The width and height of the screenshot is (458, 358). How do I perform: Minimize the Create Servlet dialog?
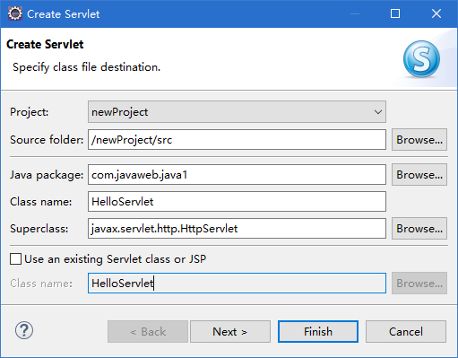tap(355, 13)
